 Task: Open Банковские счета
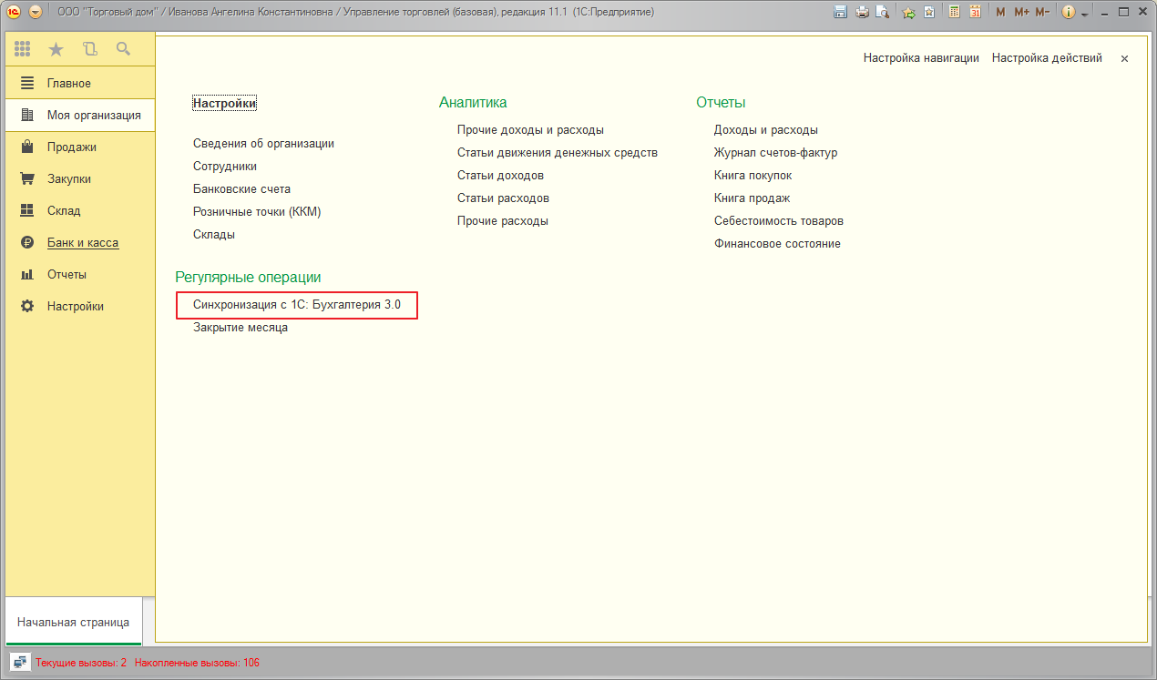point(241,189)
